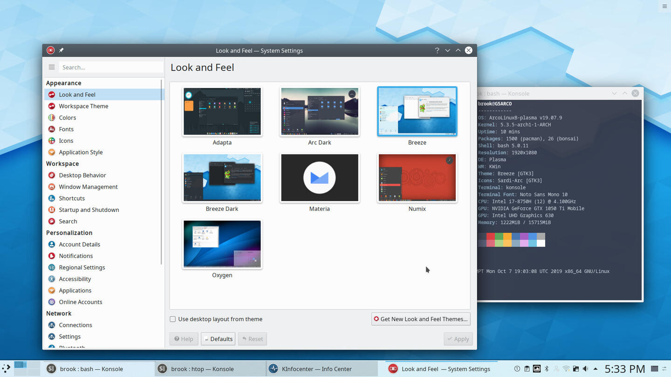
Task: Click the panel settings icon at taskbar end
Action: [664, 369]
